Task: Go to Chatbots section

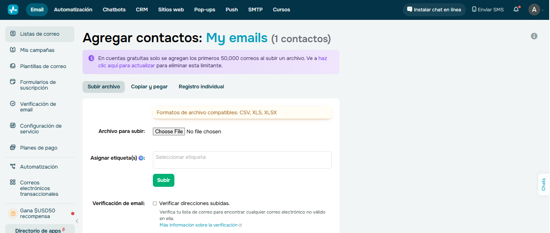Action: [x=114, y=9]
